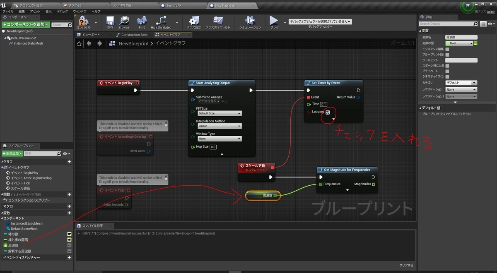The height and width of the screenshot is (273, 497).
Task: Enable ブループリント読み取り checkbox
Action: [447, 55]
